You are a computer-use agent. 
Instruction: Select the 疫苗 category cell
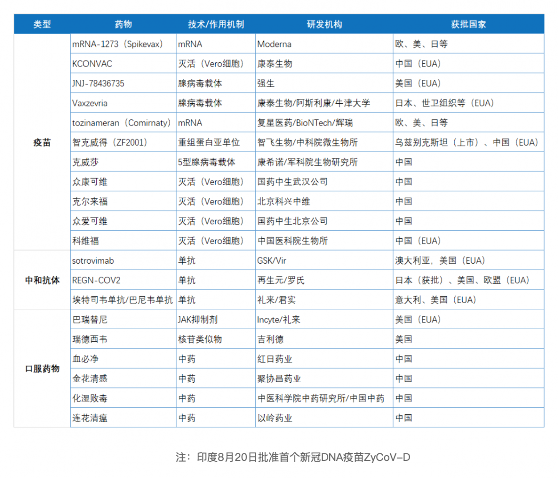[42, 142]
